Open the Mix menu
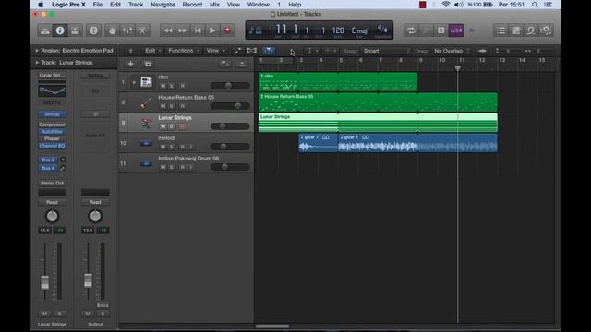Image resolution: width=591 pixels, height=332 pixels. point(214,5)
